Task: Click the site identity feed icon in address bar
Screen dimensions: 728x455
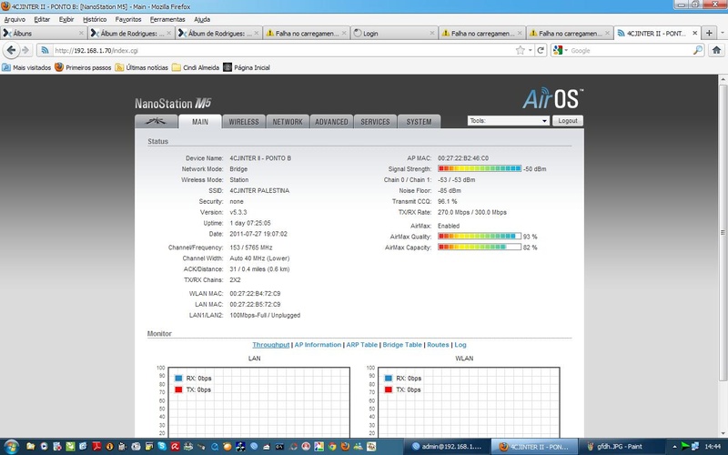Action: tap(45, 50)
